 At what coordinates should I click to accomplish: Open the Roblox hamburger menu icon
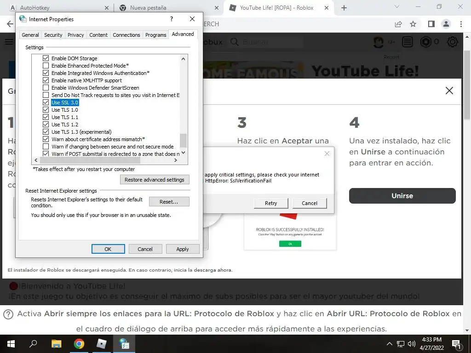(x=9, y=42)
